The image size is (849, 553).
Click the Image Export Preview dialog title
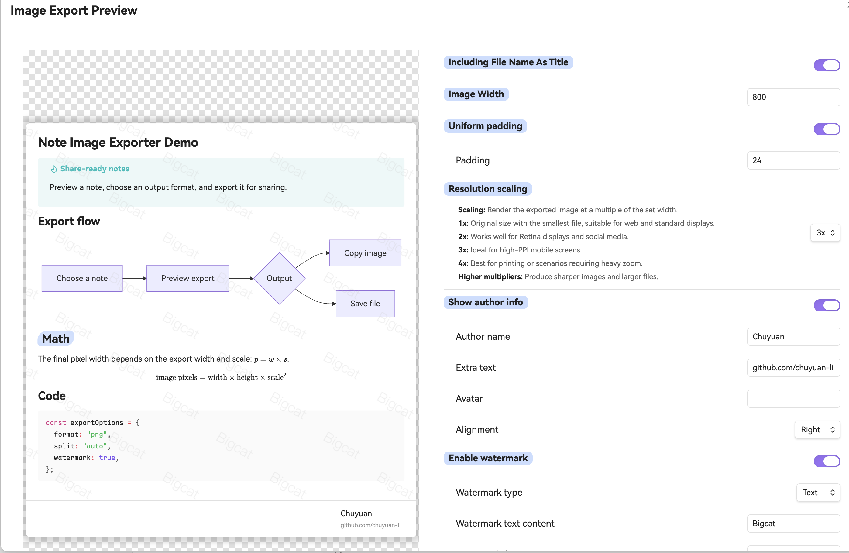point(74,10)
